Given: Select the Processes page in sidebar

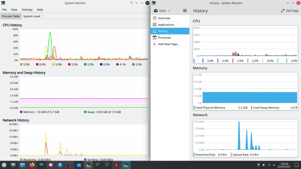Looking at the screenshot, I should (x=155, y=38).
